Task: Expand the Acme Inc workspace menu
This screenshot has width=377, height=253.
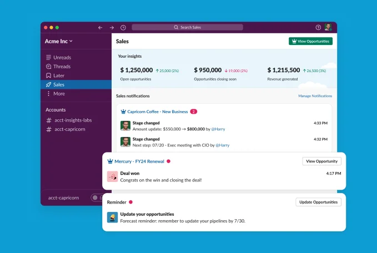Action: [x=58, y=41]
